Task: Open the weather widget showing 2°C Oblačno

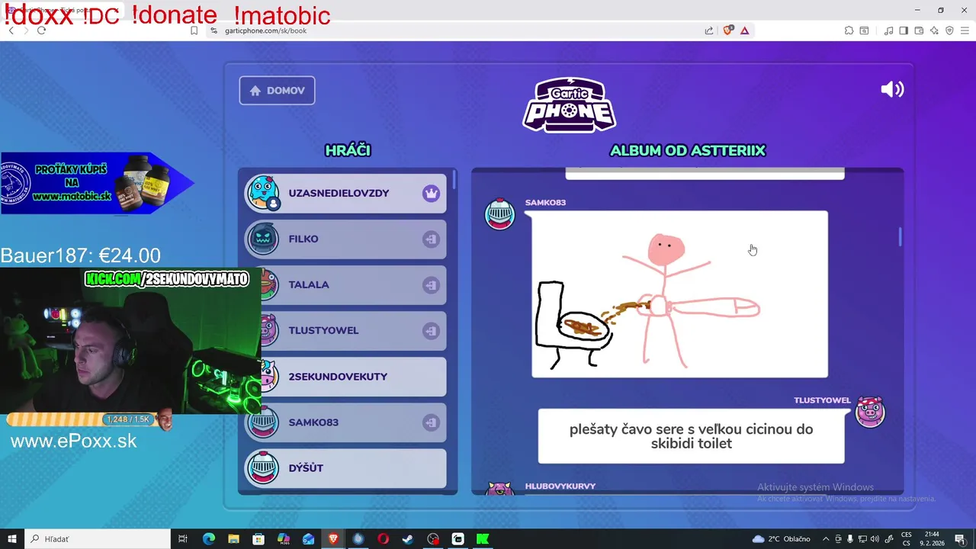Action: tap(782, 539)
